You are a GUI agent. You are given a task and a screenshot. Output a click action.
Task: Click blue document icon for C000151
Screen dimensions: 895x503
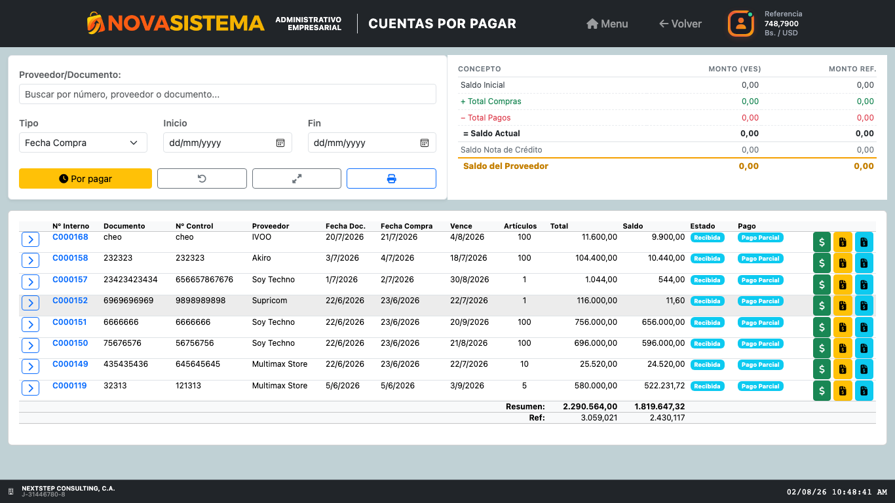pyautogui.click(x=864, y=327)
